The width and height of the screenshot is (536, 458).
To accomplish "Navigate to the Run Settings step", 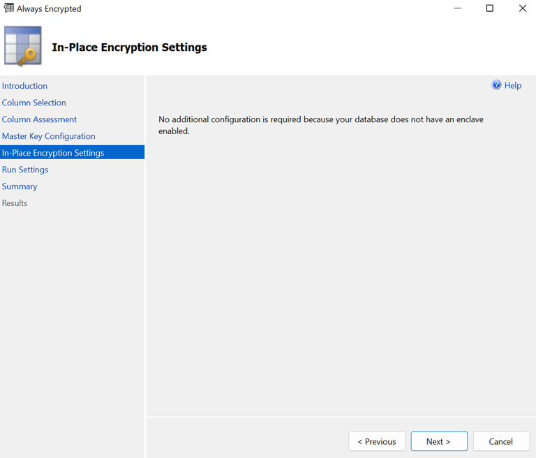I will [x=25, y=170].
